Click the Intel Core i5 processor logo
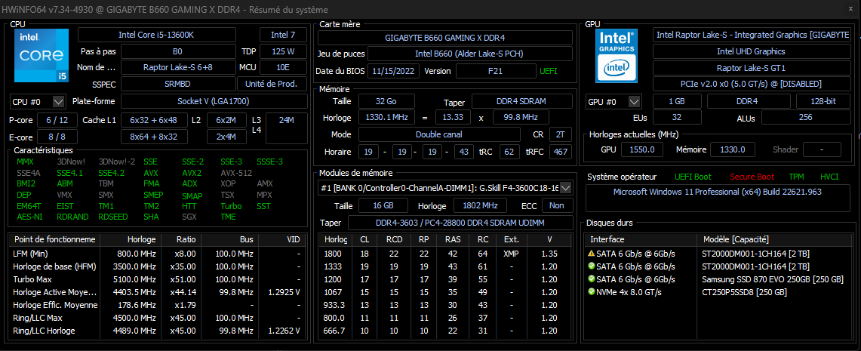The height and width of the screenshot is (351, 861). [x=41, y=56]
